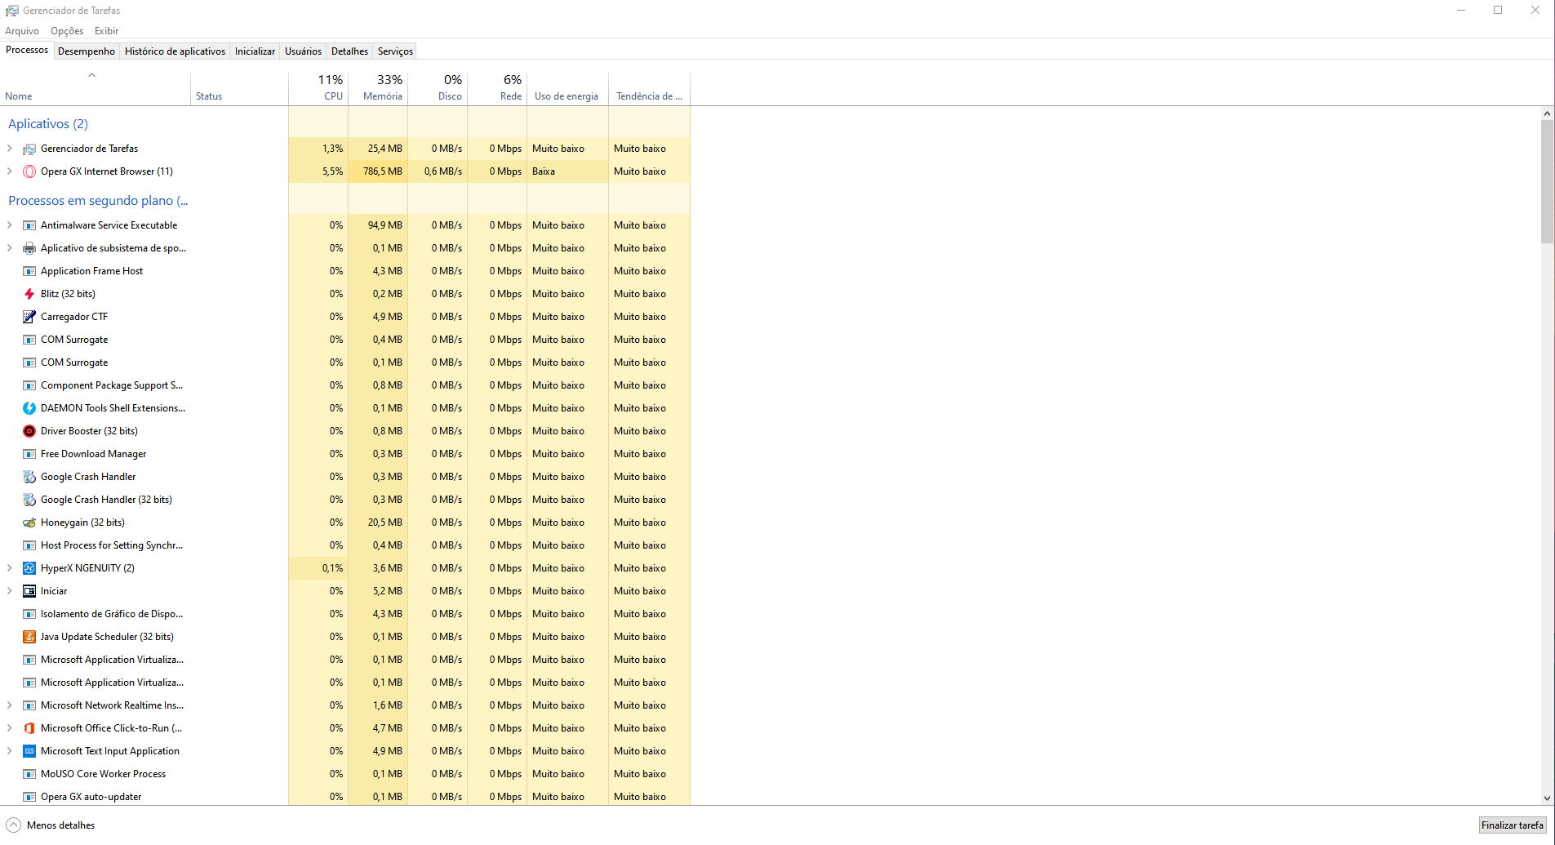Click Opera GX 786,5 MB memory cell
1555x845 pixels.
point(378,171)
